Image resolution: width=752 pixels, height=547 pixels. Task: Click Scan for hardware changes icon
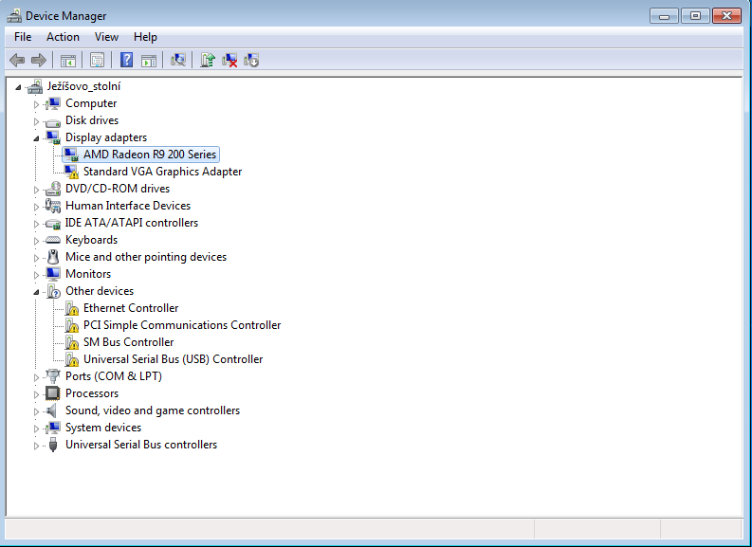(x=177, y=60)
